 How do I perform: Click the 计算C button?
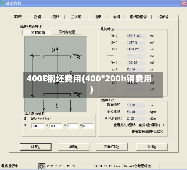[x=36, y=147]
